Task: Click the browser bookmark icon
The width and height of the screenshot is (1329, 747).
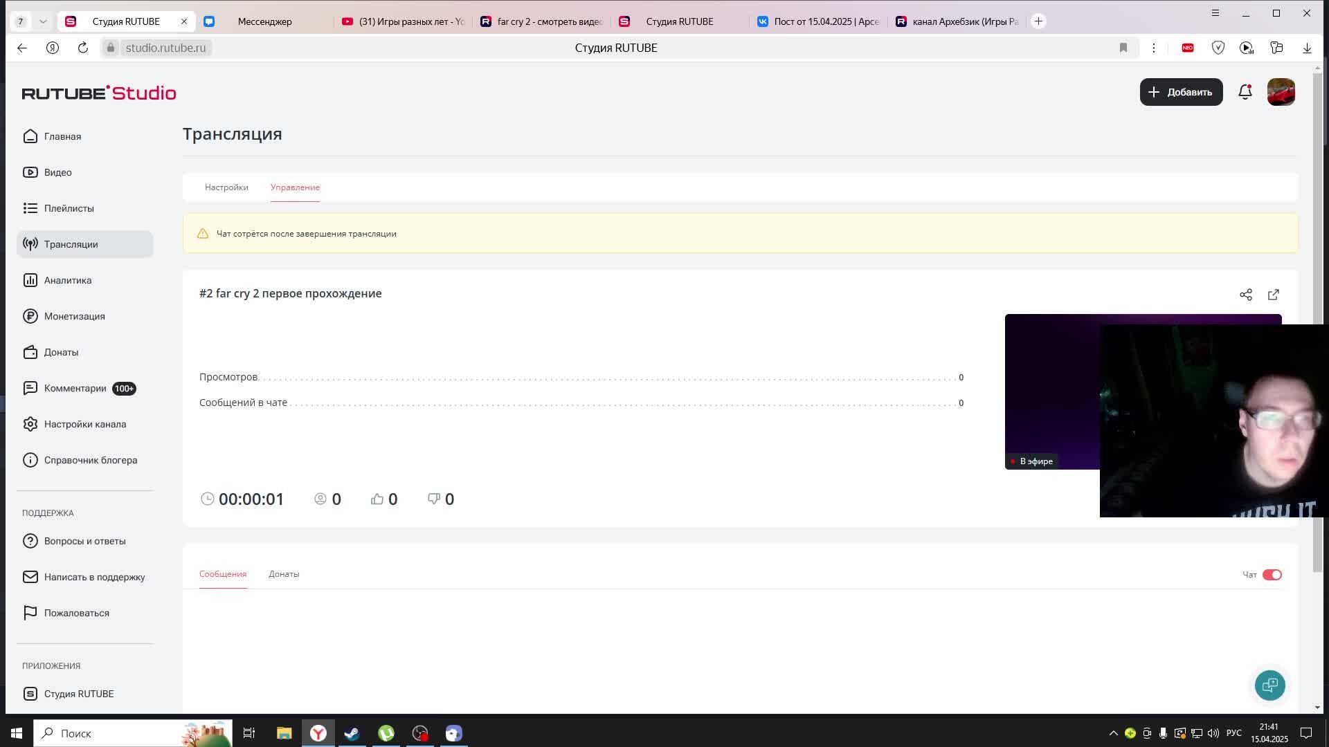Action: [1123, 48]
